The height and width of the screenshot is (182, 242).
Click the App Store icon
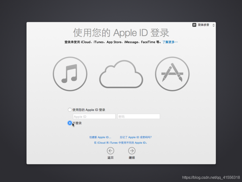point(172,74)
